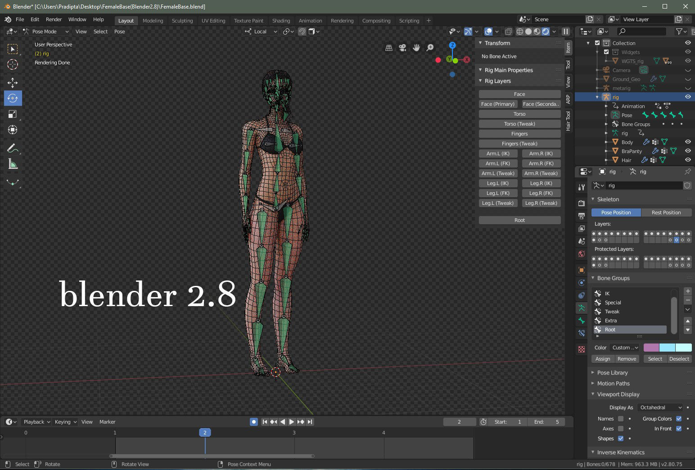This screenshot has width=695, height=470.
Task: Open the Local orientation dropdown
Action: point(261,32)
